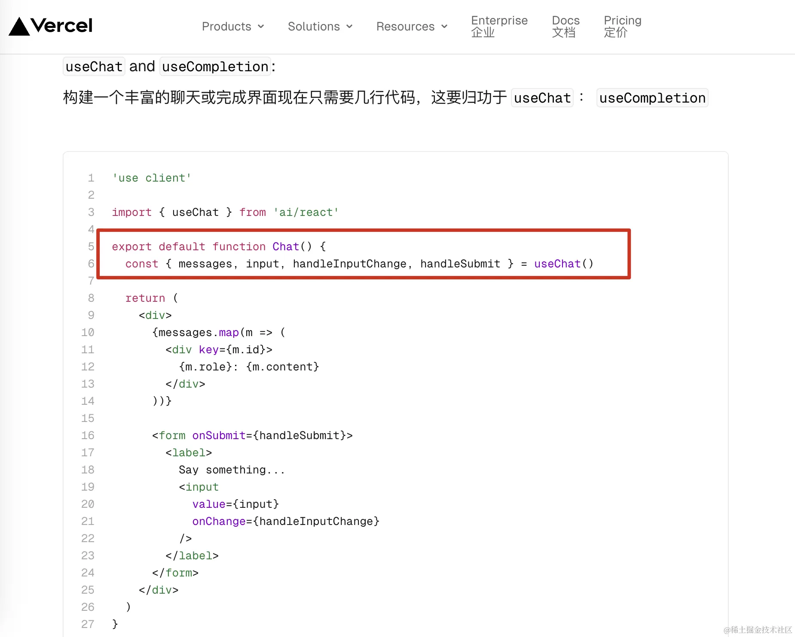795x637 pixels.
Task: Click the <input tag on line 19
Action: (199, 487)
